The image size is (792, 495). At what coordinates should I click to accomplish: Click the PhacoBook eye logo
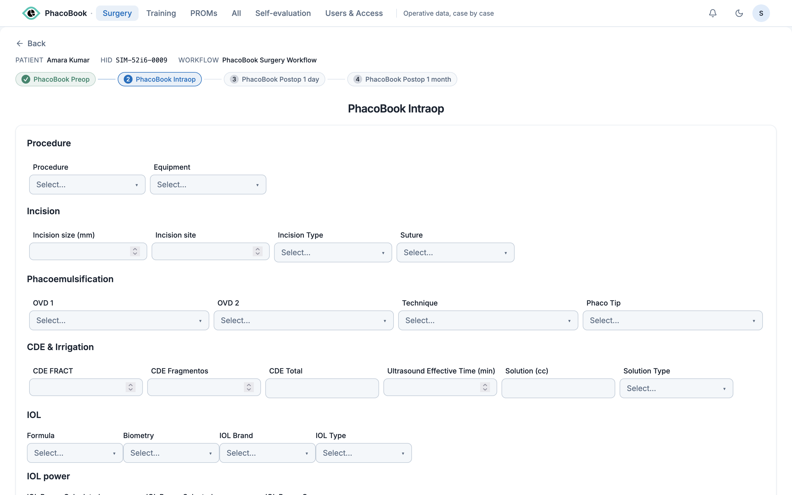31,13
